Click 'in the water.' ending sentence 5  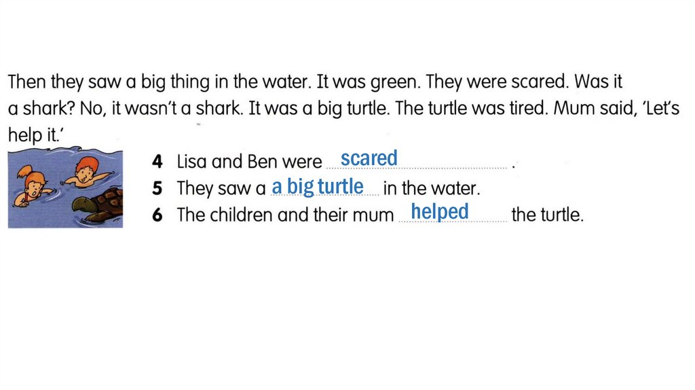coord(432,188)
